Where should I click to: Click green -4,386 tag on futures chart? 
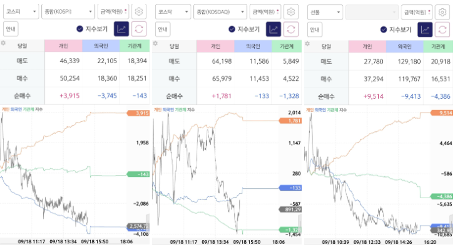[x=442, y=196]
